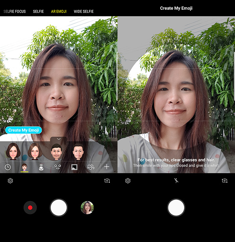Select the bunny sticker category
Viewport: 235px width, 242px height.
41,167
